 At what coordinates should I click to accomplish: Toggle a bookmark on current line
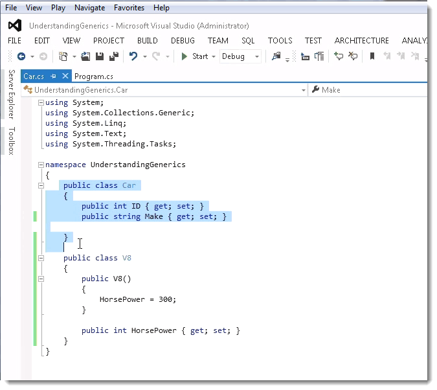372,56
